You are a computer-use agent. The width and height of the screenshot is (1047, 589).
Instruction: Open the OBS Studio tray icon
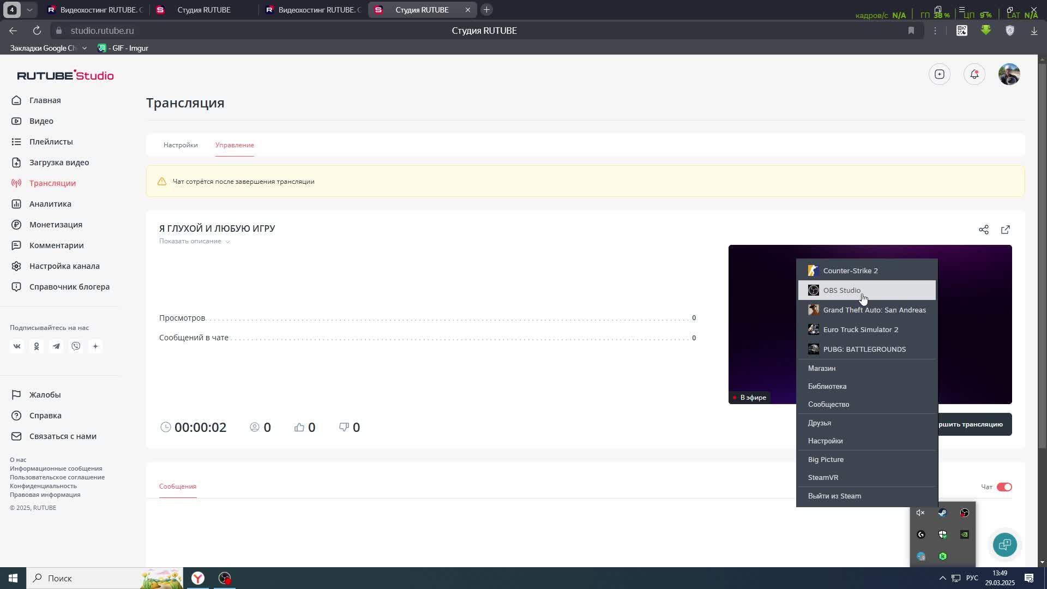click(x=965, y=513)
